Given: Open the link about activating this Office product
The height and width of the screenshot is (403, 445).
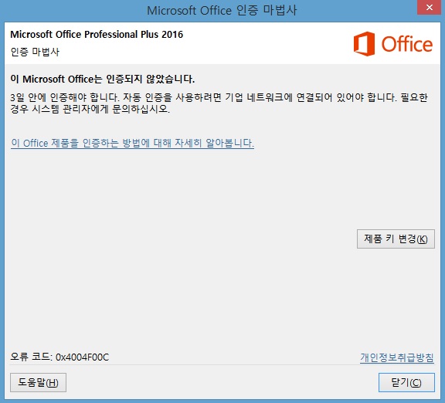Looking at the screenshot, I should point(132,143).
